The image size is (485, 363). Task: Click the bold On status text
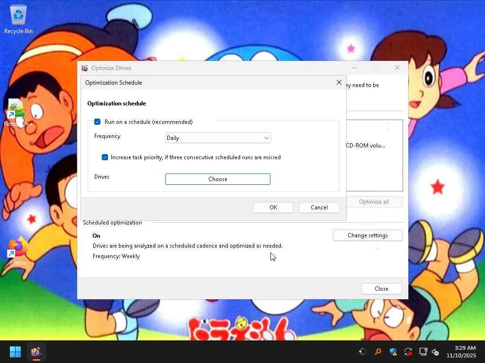click(96, 236)
